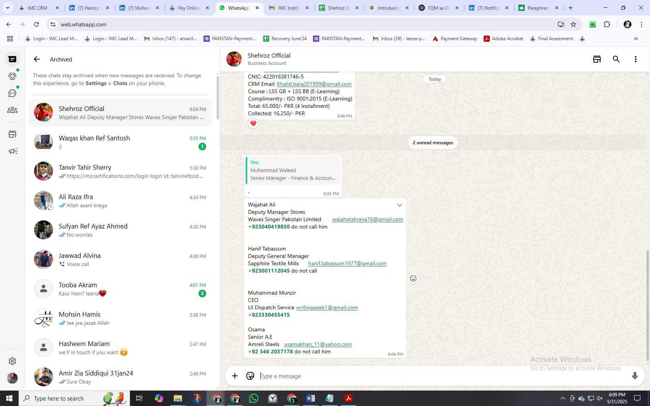This screenshot has width=650, height=406.
Task: Click phone number +923330455415
Action: 269,315
